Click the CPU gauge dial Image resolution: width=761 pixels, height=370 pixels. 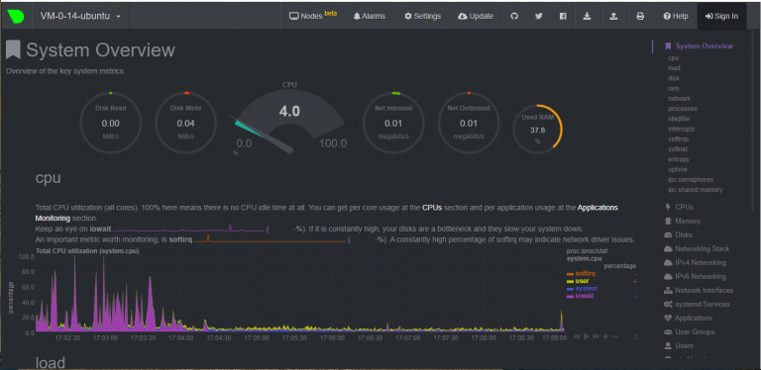289,121
